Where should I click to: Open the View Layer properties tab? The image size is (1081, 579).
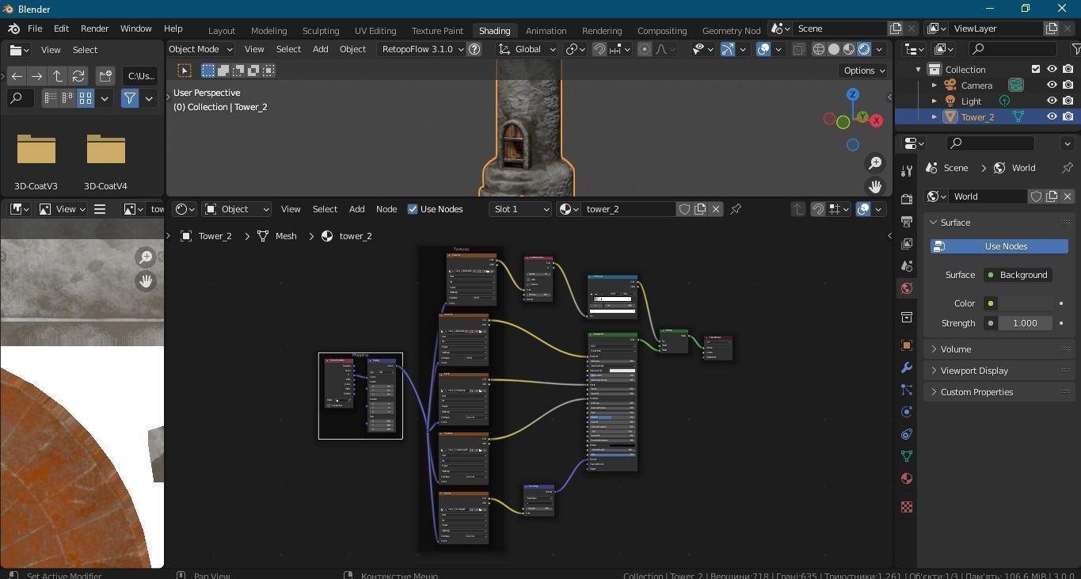(x=907, y=243)
